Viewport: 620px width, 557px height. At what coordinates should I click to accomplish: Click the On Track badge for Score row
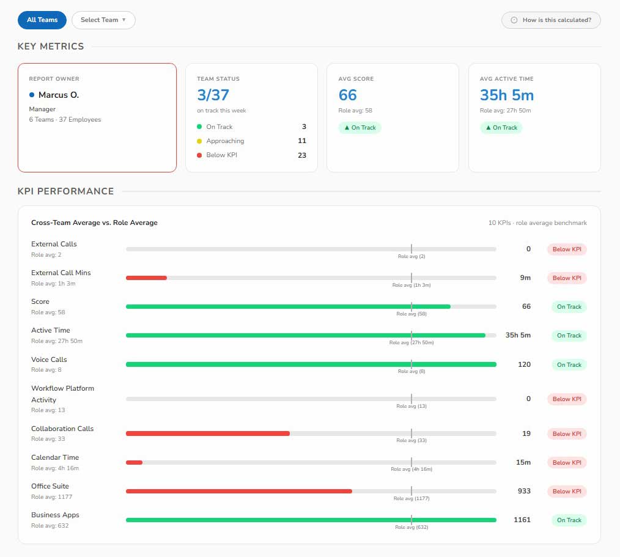(569, 306)
